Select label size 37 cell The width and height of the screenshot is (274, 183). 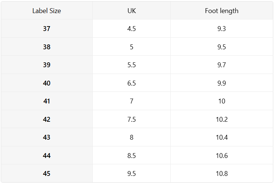tap(47, 28)
